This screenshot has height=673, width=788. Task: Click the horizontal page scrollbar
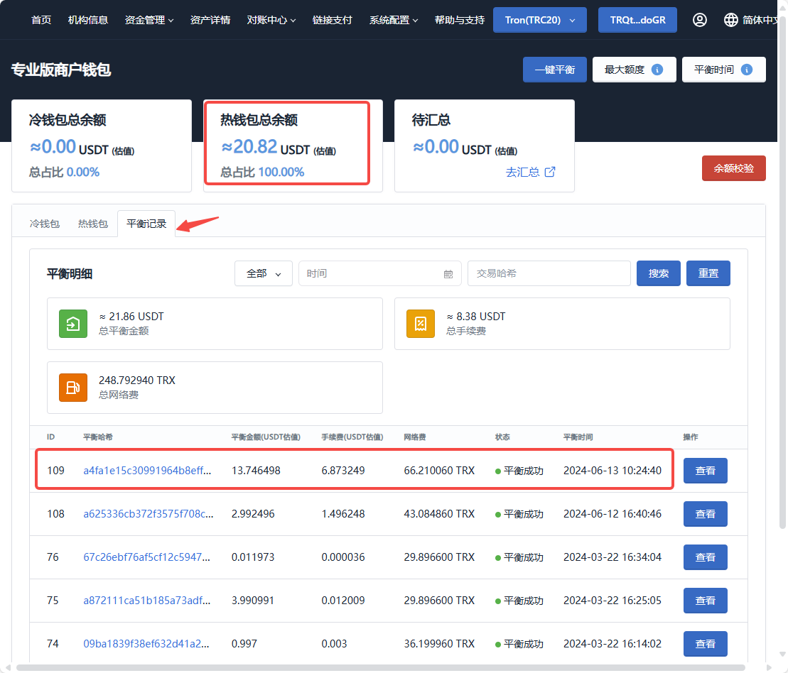click(x=380, y=668)
